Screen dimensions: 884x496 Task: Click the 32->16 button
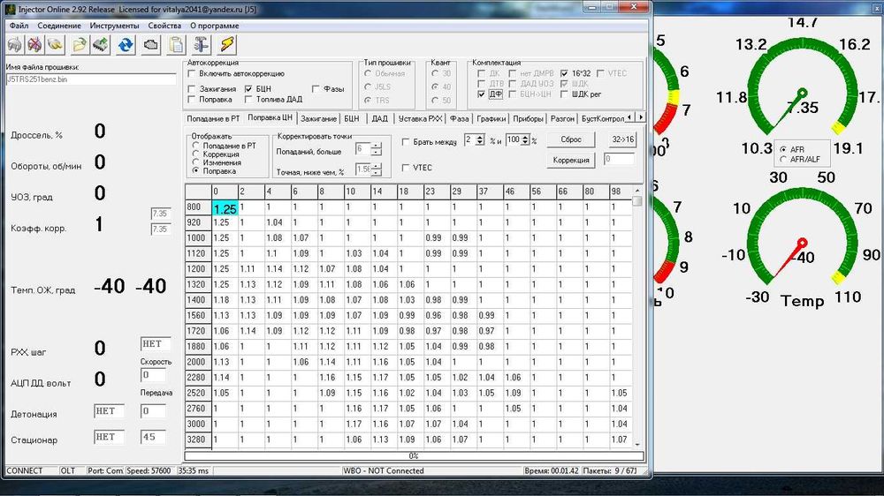[622, 139]
